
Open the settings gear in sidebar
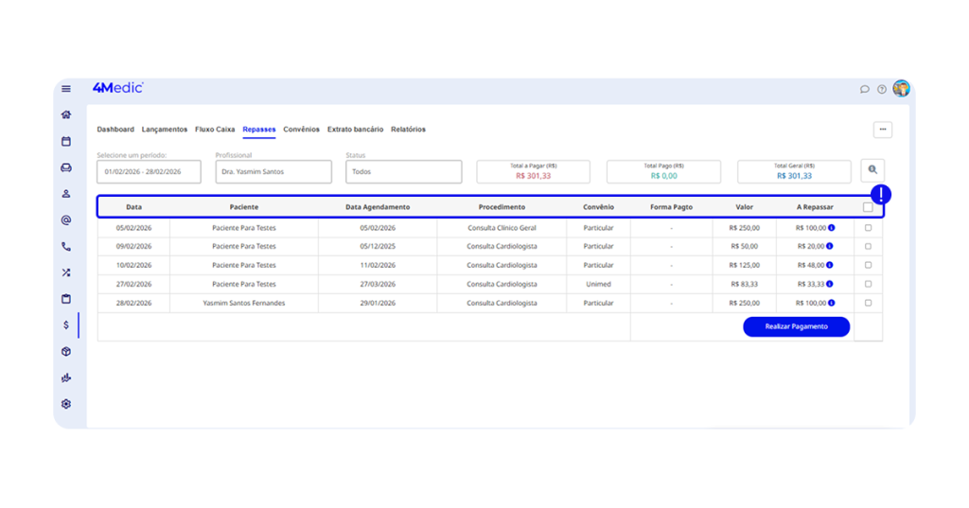66,404
